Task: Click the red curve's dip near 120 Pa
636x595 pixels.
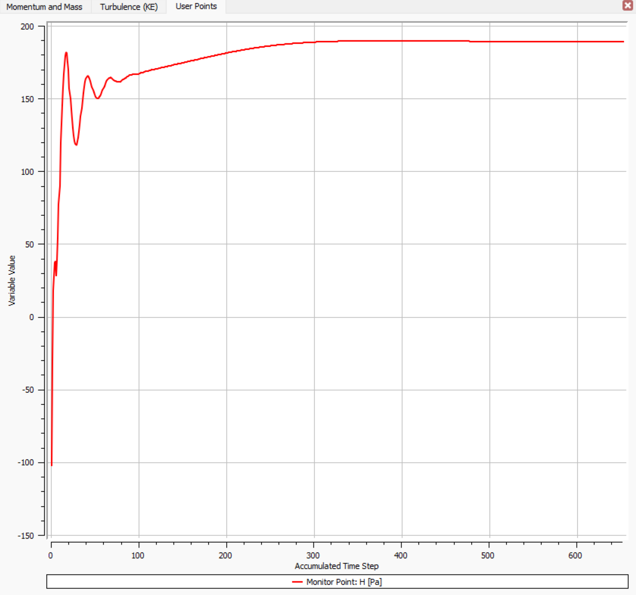Action: pos(76,145)
